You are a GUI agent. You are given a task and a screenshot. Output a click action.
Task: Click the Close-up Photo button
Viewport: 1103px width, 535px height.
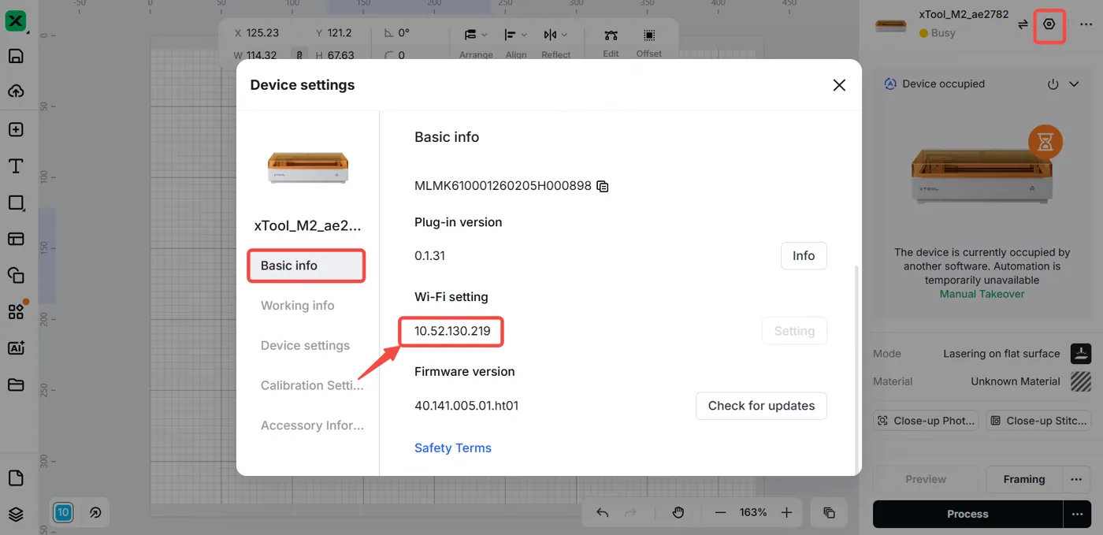pos(926,421)
